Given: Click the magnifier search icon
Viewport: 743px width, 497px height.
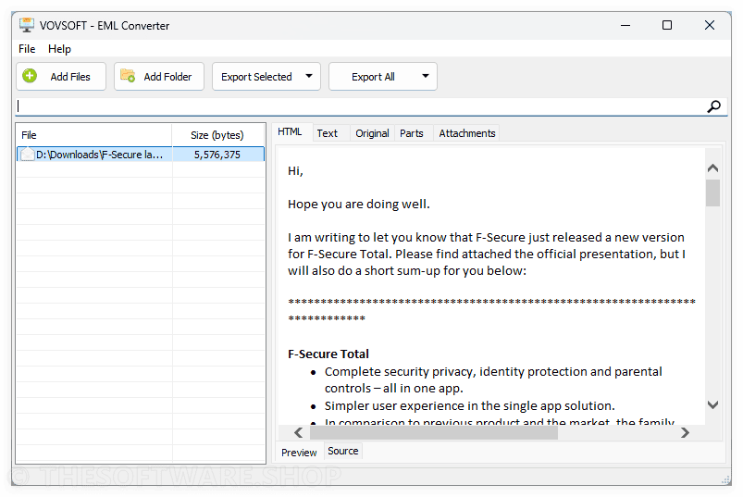Looking at the screenshot, I should pyautogui.click(x=713, y=106).
